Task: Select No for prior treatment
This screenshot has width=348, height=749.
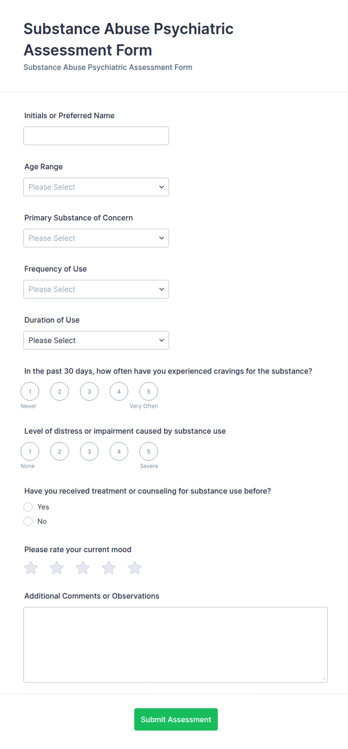Action: point(28,522)
